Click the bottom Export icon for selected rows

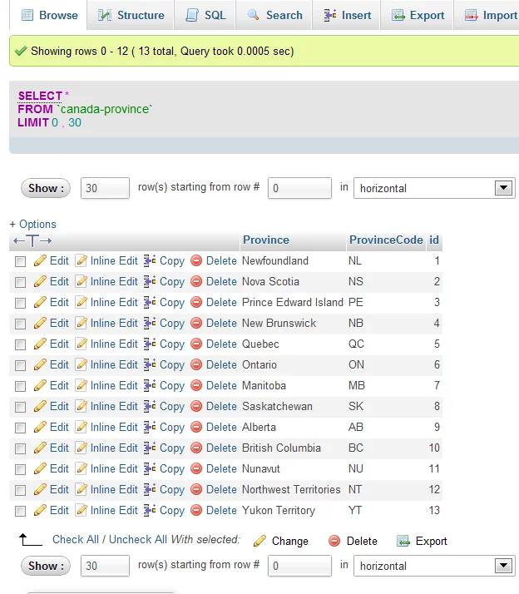click(403, 541)
